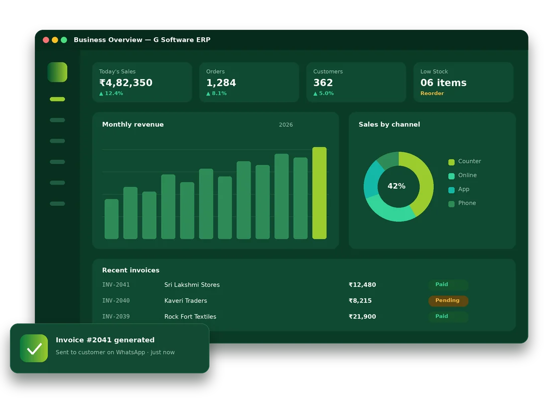Click Paid status badge for INV-2041

(448, 285)
